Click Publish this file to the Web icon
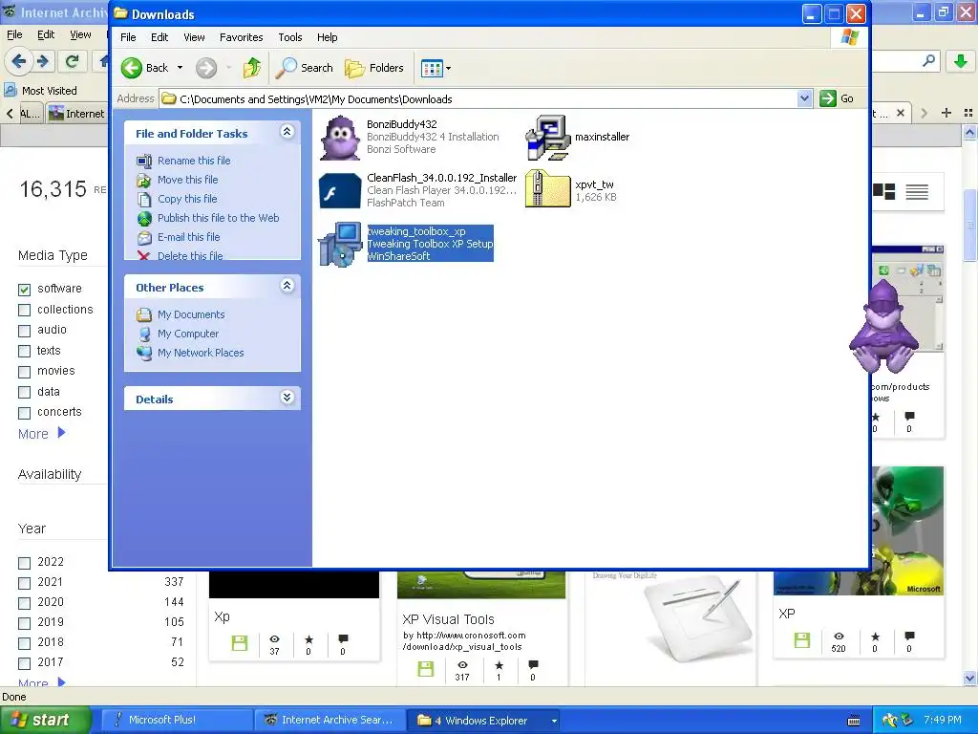This screenshot has width=978, height=734. [x=144, y=219]
